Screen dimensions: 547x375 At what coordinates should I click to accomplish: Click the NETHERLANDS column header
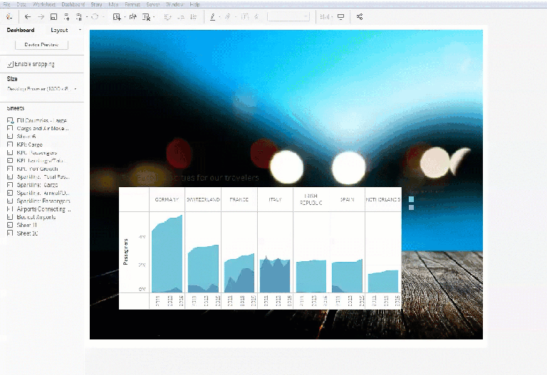382,199
